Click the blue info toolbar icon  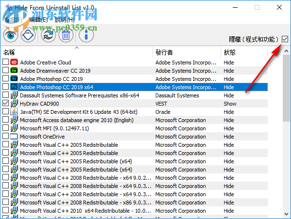pos(86,35)
